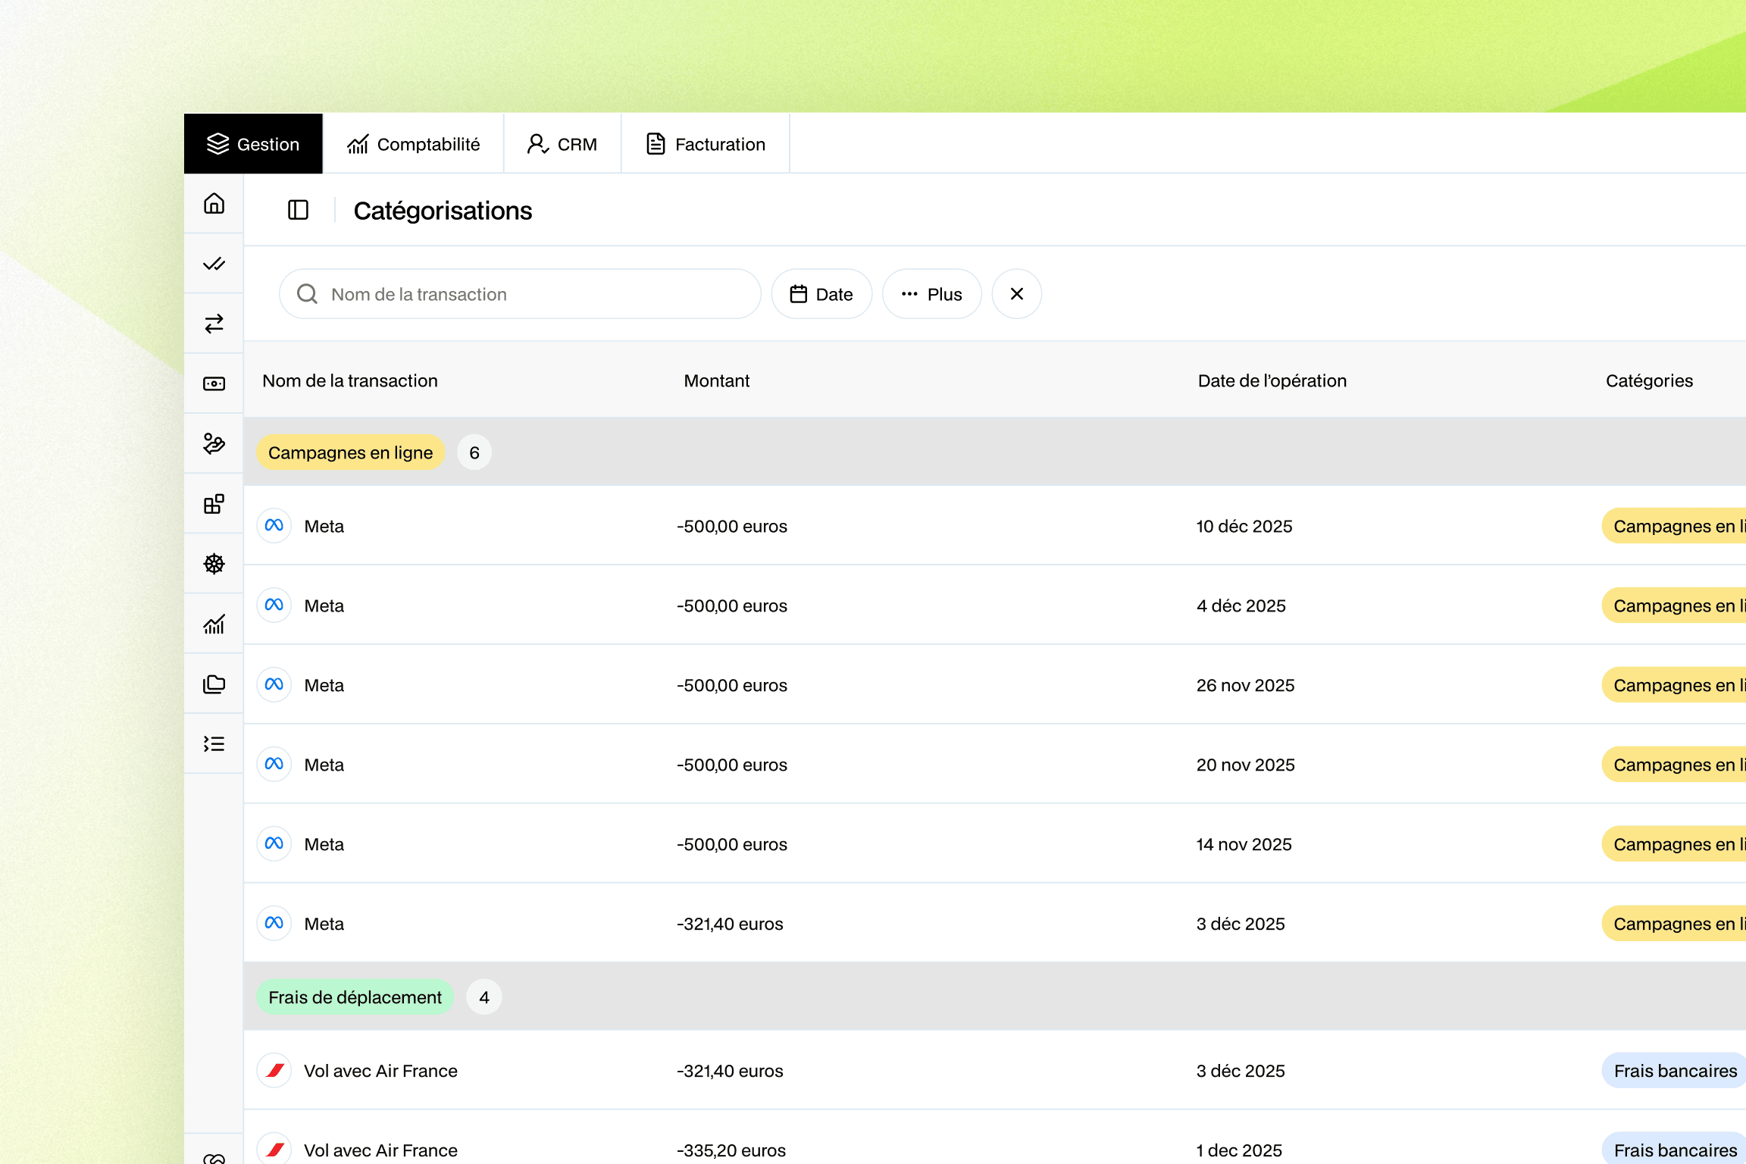The width and height of the screenshot is (1746, 1164).
Task: Open the ship wheel sidebar icon
Action: [x=214, y=564]
